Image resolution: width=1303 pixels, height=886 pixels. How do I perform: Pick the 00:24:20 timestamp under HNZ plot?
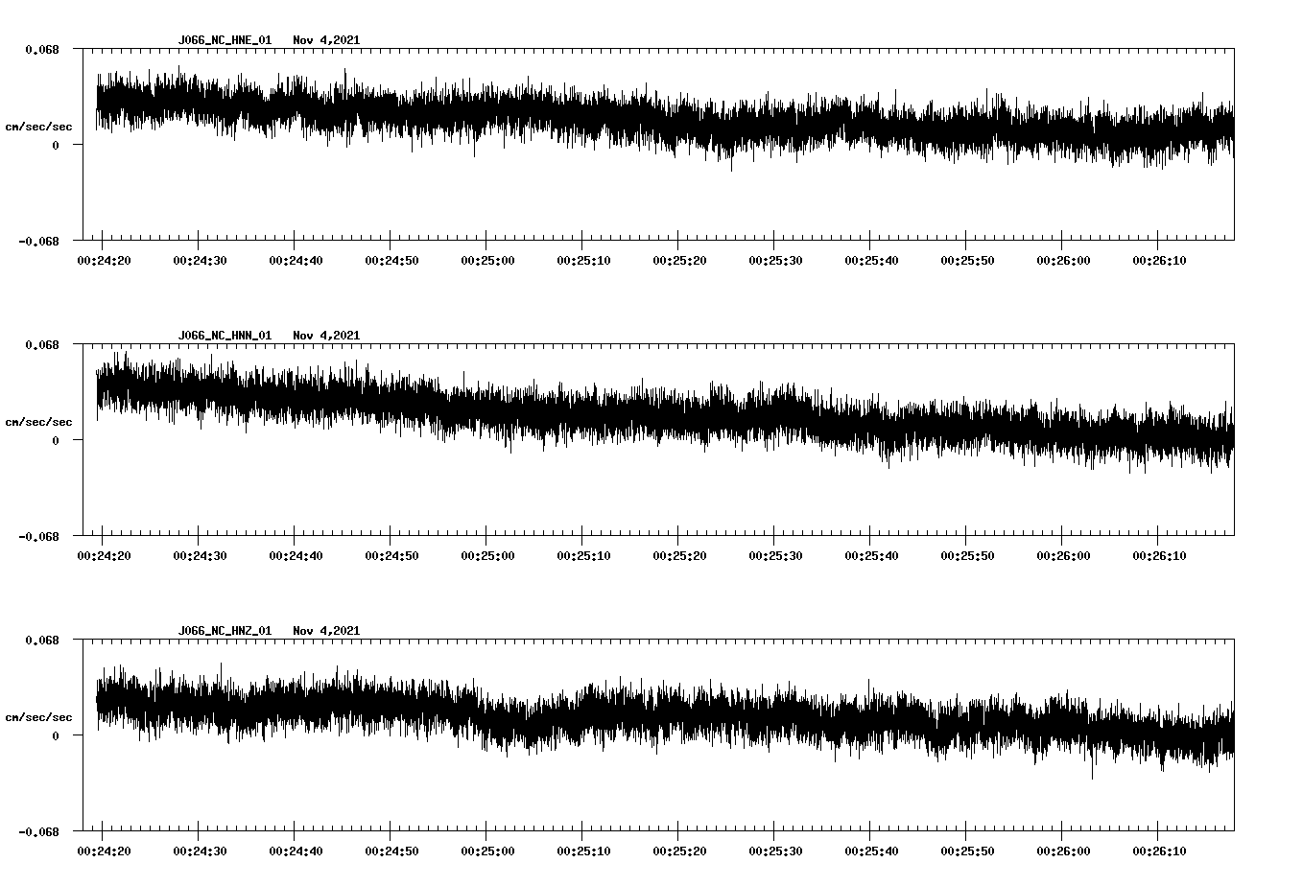[x=104, y=851]
